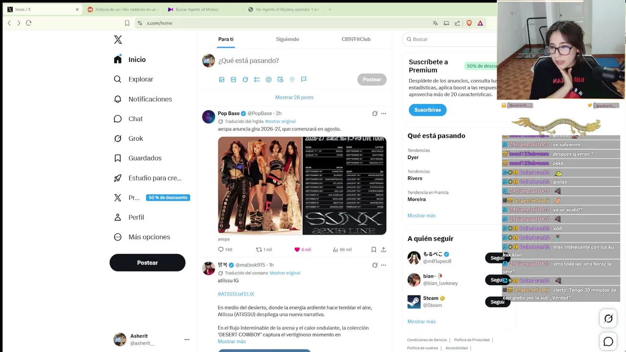Switch to Siguiendo tab
The width and height of the screenshot is (626, 352).
pos(288,39)
